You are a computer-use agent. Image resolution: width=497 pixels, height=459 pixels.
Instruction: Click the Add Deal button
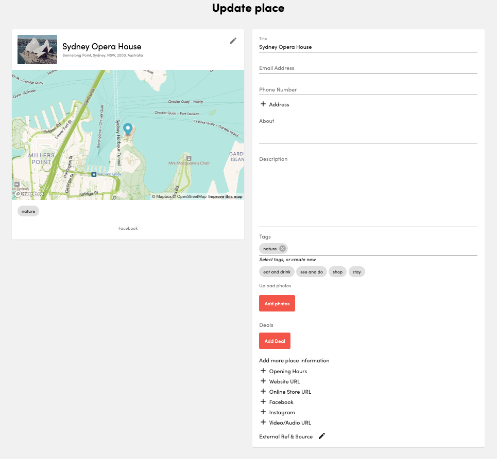[275, 341]
